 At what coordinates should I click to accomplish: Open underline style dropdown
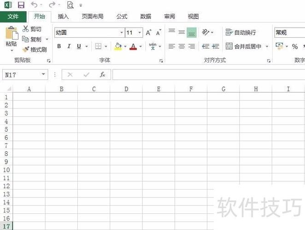(87, 46)
